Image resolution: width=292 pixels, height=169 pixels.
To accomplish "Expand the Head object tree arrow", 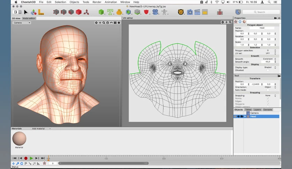I will (x=245, y=116).
